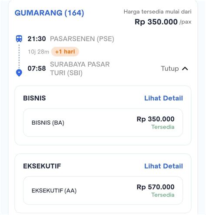Collapse details with the Tutup chevron arrow
Screen dimensions: 206x215
(x=185, y=69)
